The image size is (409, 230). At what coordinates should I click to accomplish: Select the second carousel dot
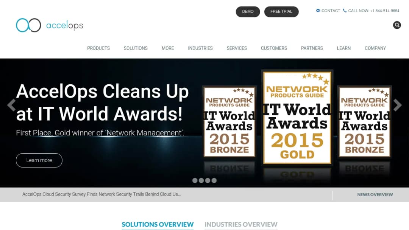(201, 180)
